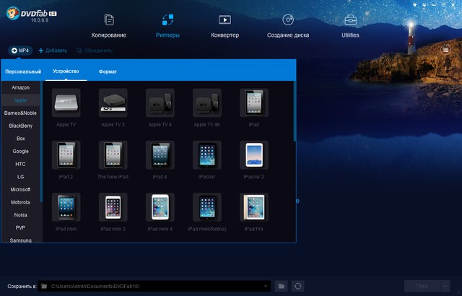The height and width of the screenshot is (296, 462).
Task: Select the iPad Air 2 profile
Action: [253, 160]
